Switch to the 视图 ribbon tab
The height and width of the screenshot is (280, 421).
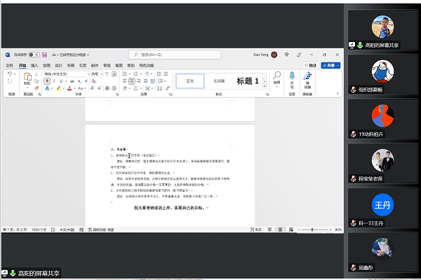(x=119, y=65)
